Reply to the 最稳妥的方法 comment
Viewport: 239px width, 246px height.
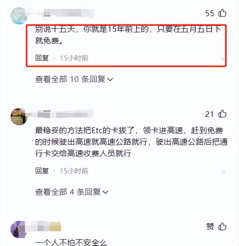(x=42, y=171)
